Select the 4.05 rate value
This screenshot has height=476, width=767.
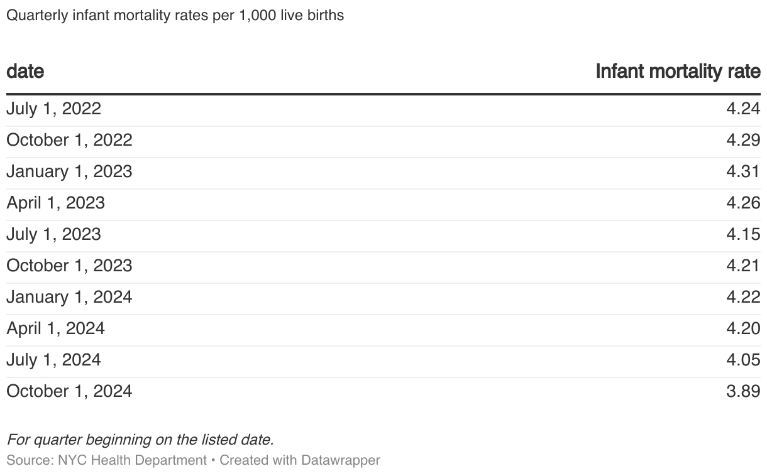coord(743,360)
